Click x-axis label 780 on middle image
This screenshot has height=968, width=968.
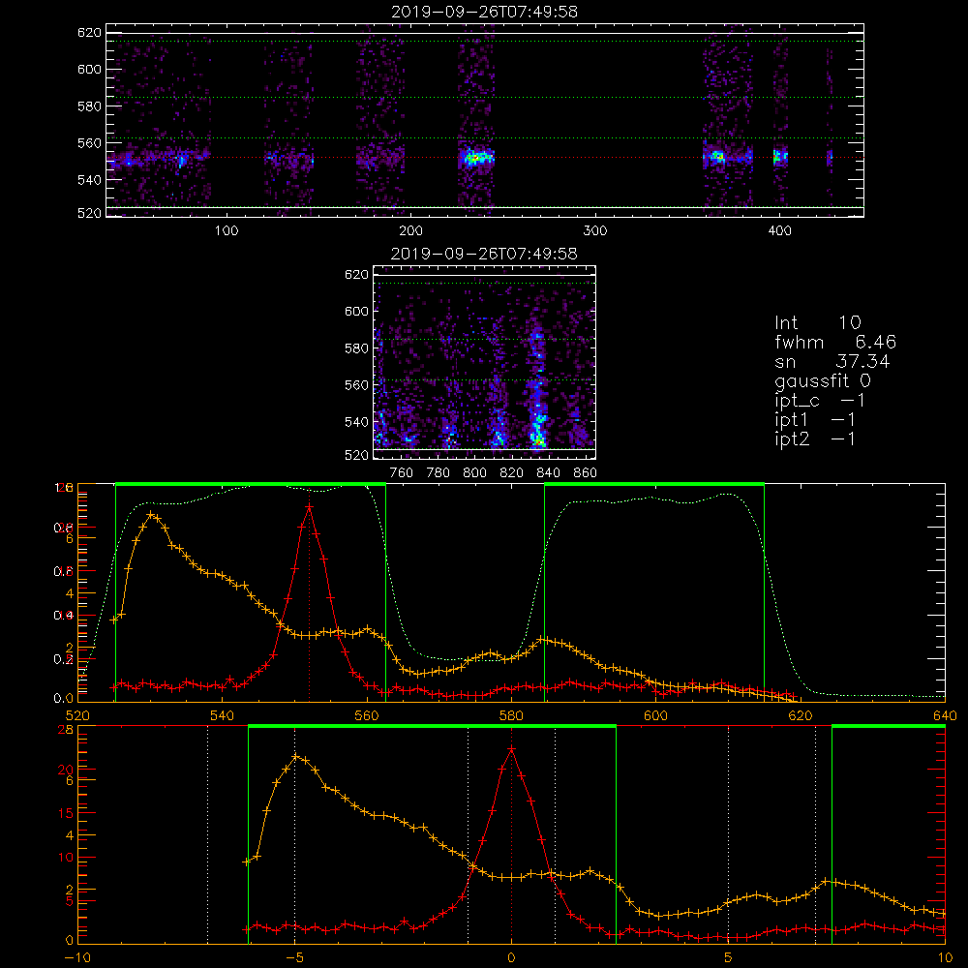pos(439,473)
